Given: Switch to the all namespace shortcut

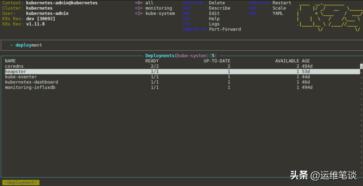Looking at the screenshot, I should point(144,3).
